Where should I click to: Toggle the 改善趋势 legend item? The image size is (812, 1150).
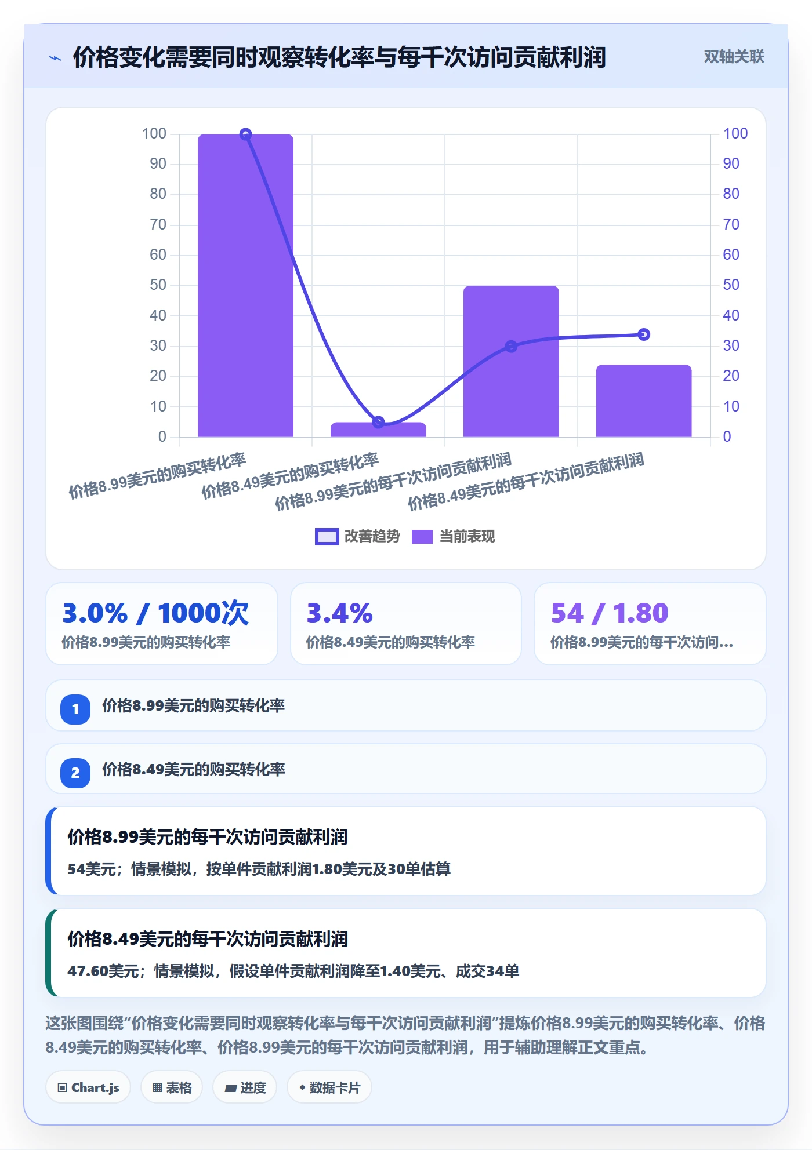(357, 537)
